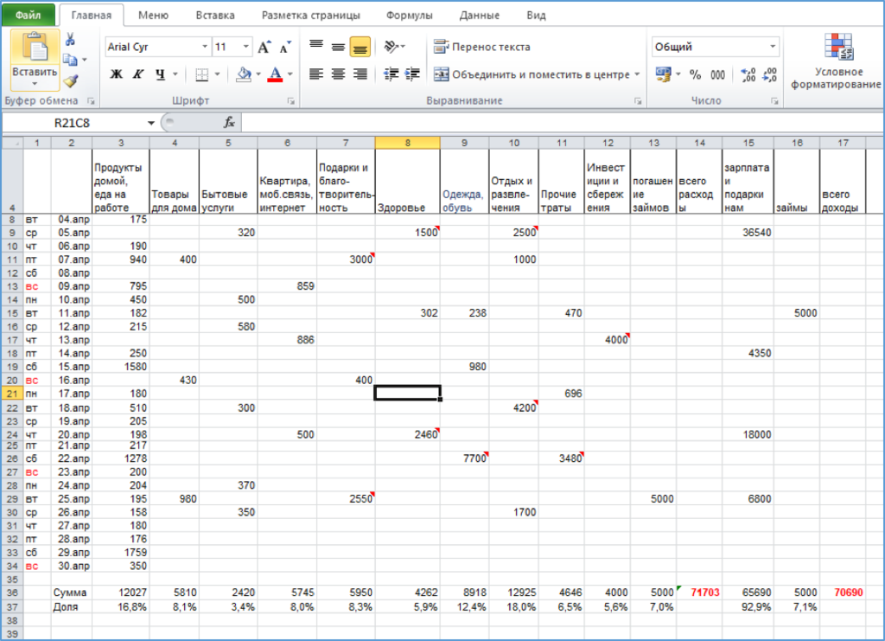Viewport: 885px width, 641px height.
Task: Open the font size dropdown showing 11
Action: (247, 48)
